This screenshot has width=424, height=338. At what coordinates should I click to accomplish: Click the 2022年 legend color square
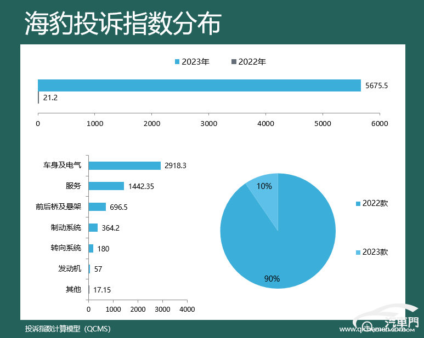234,61
